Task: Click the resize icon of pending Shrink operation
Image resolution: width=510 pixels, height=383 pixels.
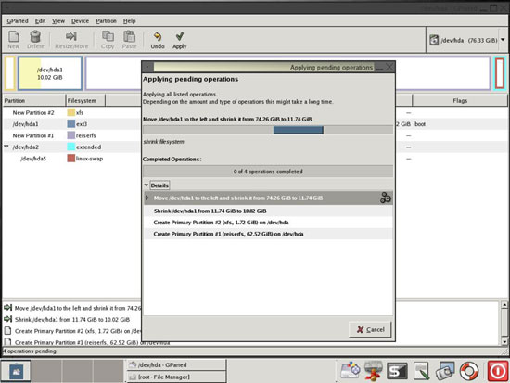Action: pyautogui.click(x=8, y=319)
